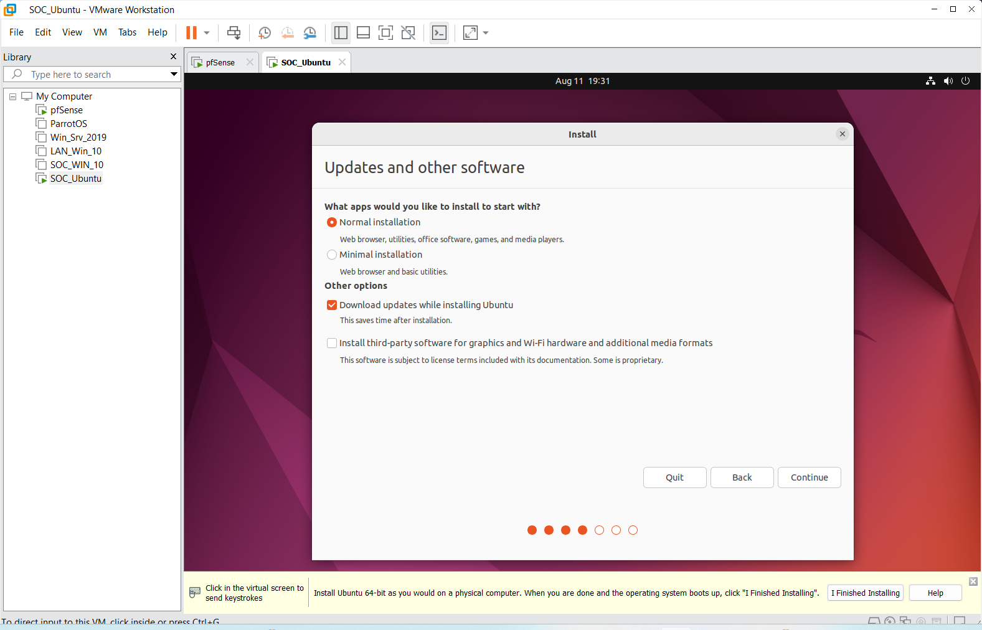Open the VM menu
982x630 pixels.
pos(100,32)
